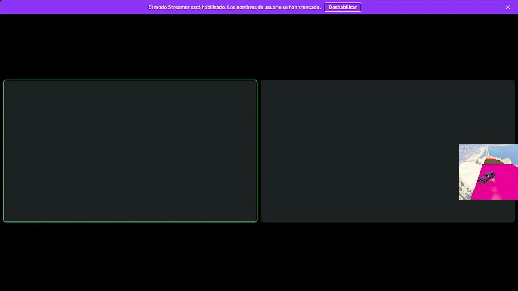
Task: Select the green-outlined participant tile
Action: [x=130, y=151]
